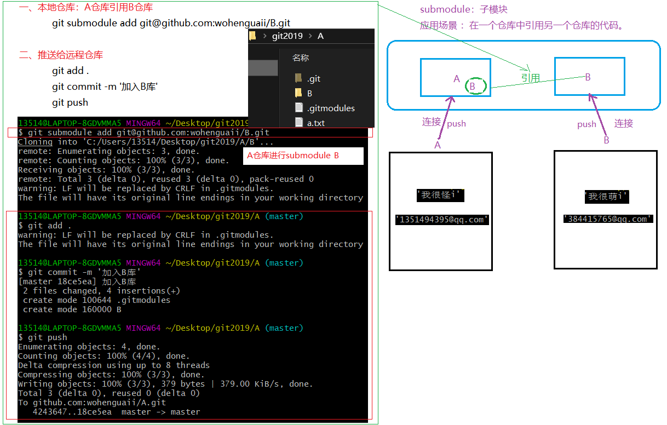This screenshot has height=425, width=667.
Task: Sort by the 名称 column header
Action: 301,58
